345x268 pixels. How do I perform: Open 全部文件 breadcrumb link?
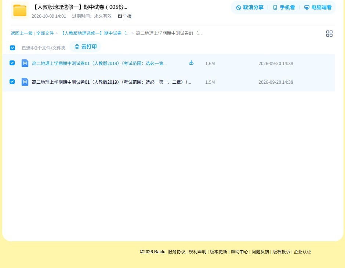(x=45, y=33)
